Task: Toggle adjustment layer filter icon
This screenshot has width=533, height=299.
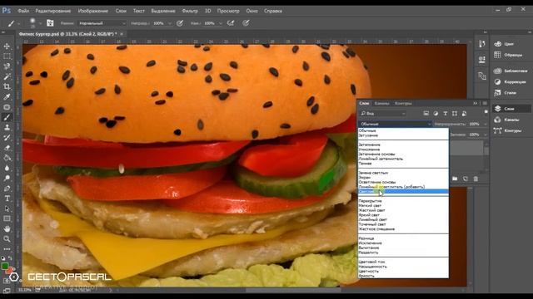Action: pos(436,114)
